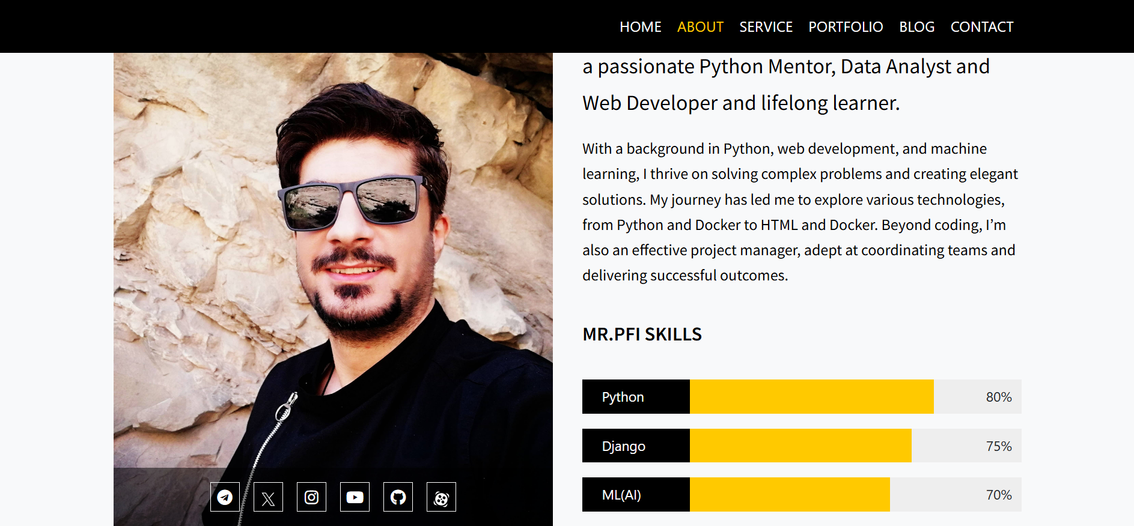Image resolution: width=1134 pixels, height=526 pixels.
Task: Open the Telegram social icon
Action: [225, 497]
